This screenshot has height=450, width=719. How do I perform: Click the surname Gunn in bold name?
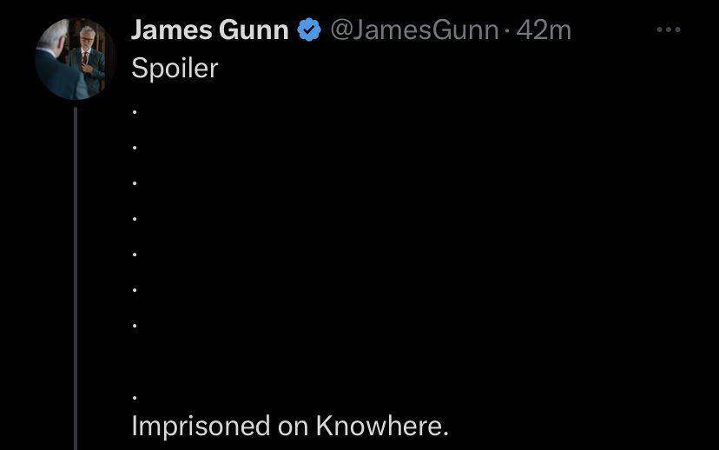pos(254,30)
